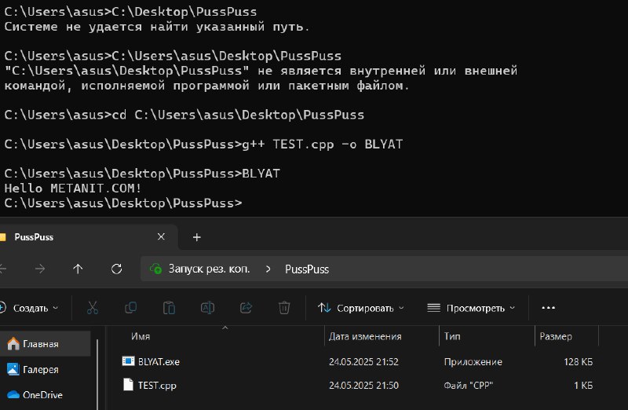Click the Delete trash bin icon
Screen dimensions: 628x410
[x=284, y=308]
